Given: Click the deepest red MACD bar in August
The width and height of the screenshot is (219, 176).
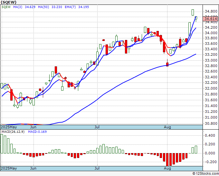Looking at the screenshot, I should 167,160.
